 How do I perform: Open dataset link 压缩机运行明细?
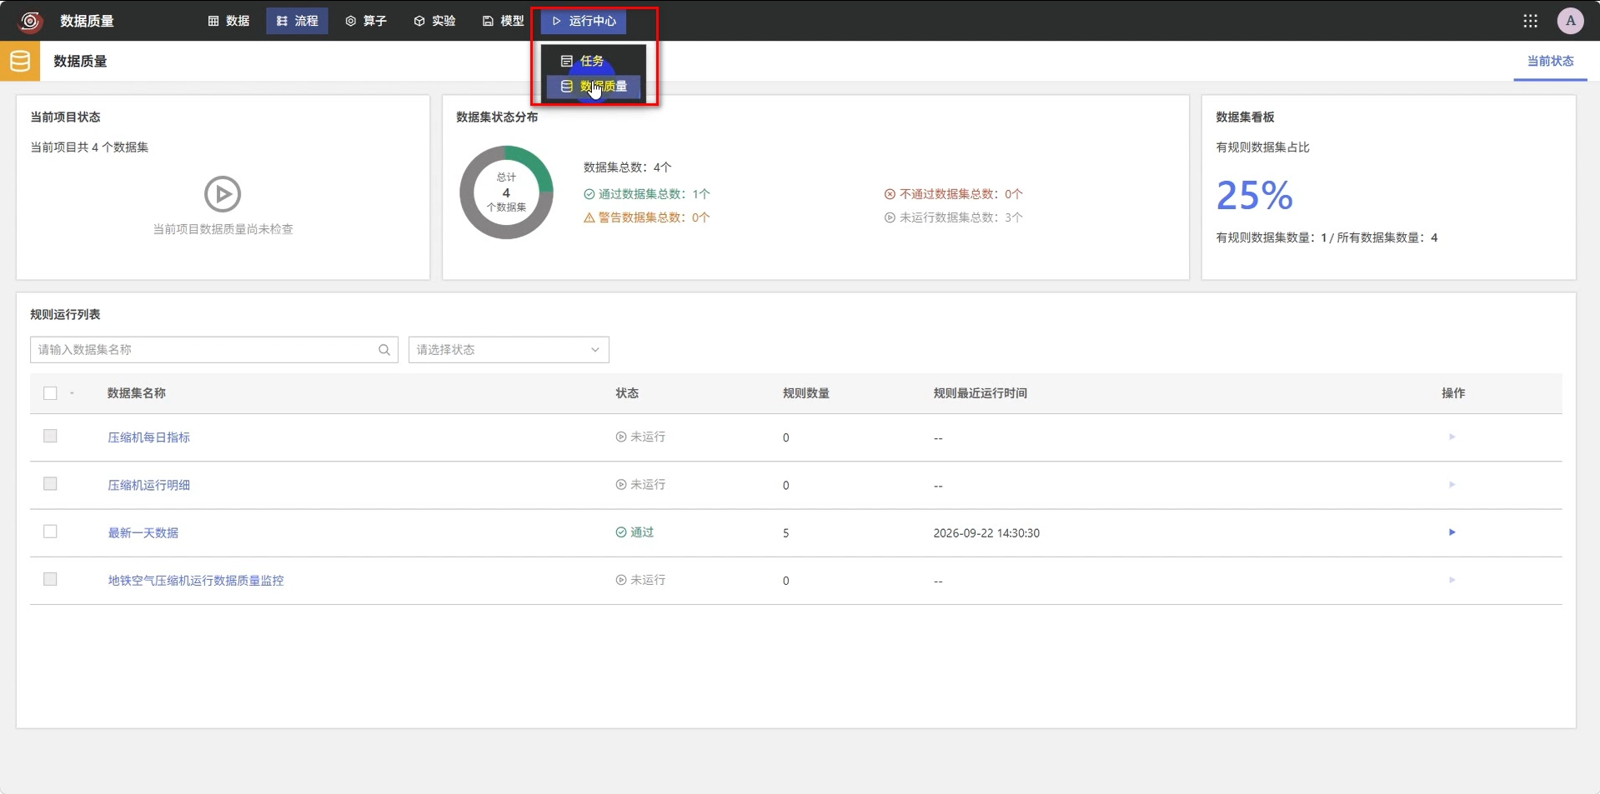coord(148,485)
